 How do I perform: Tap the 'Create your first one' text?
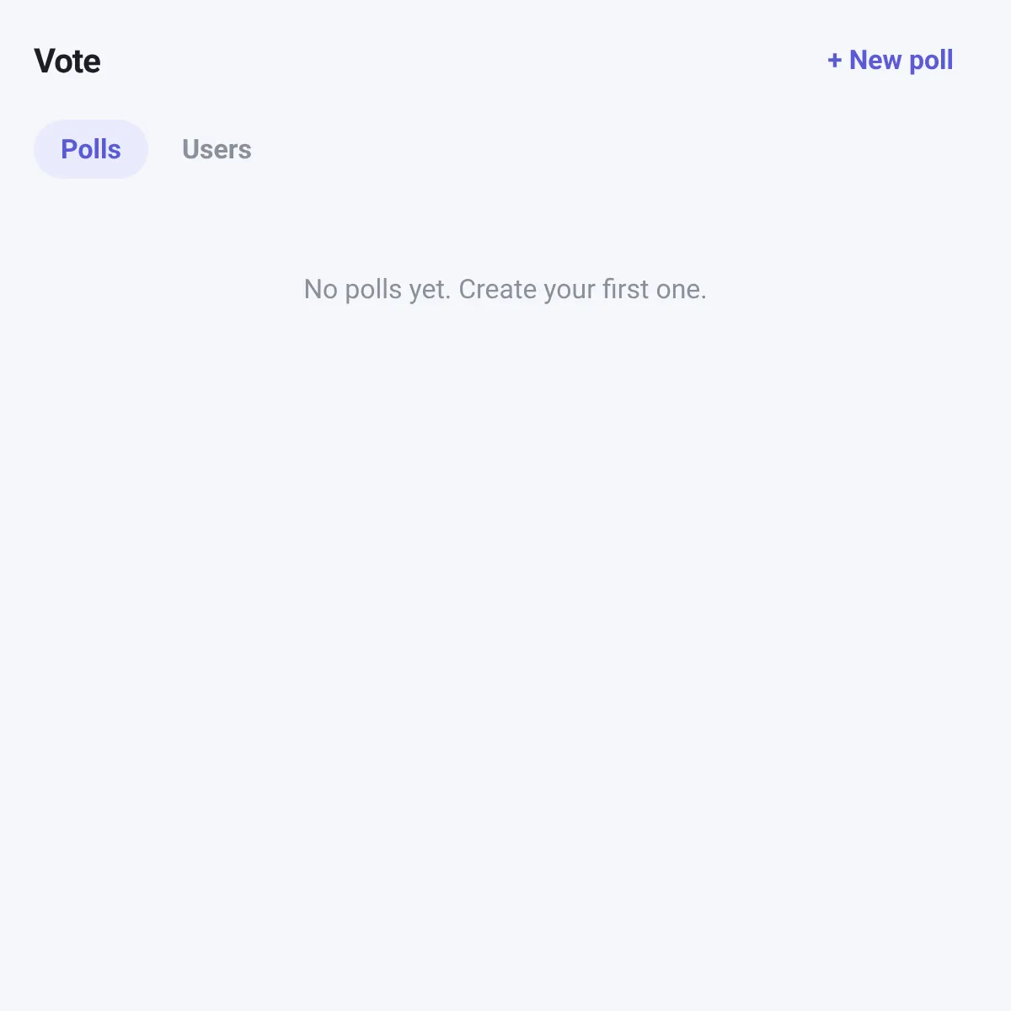(x=582, y=289)
